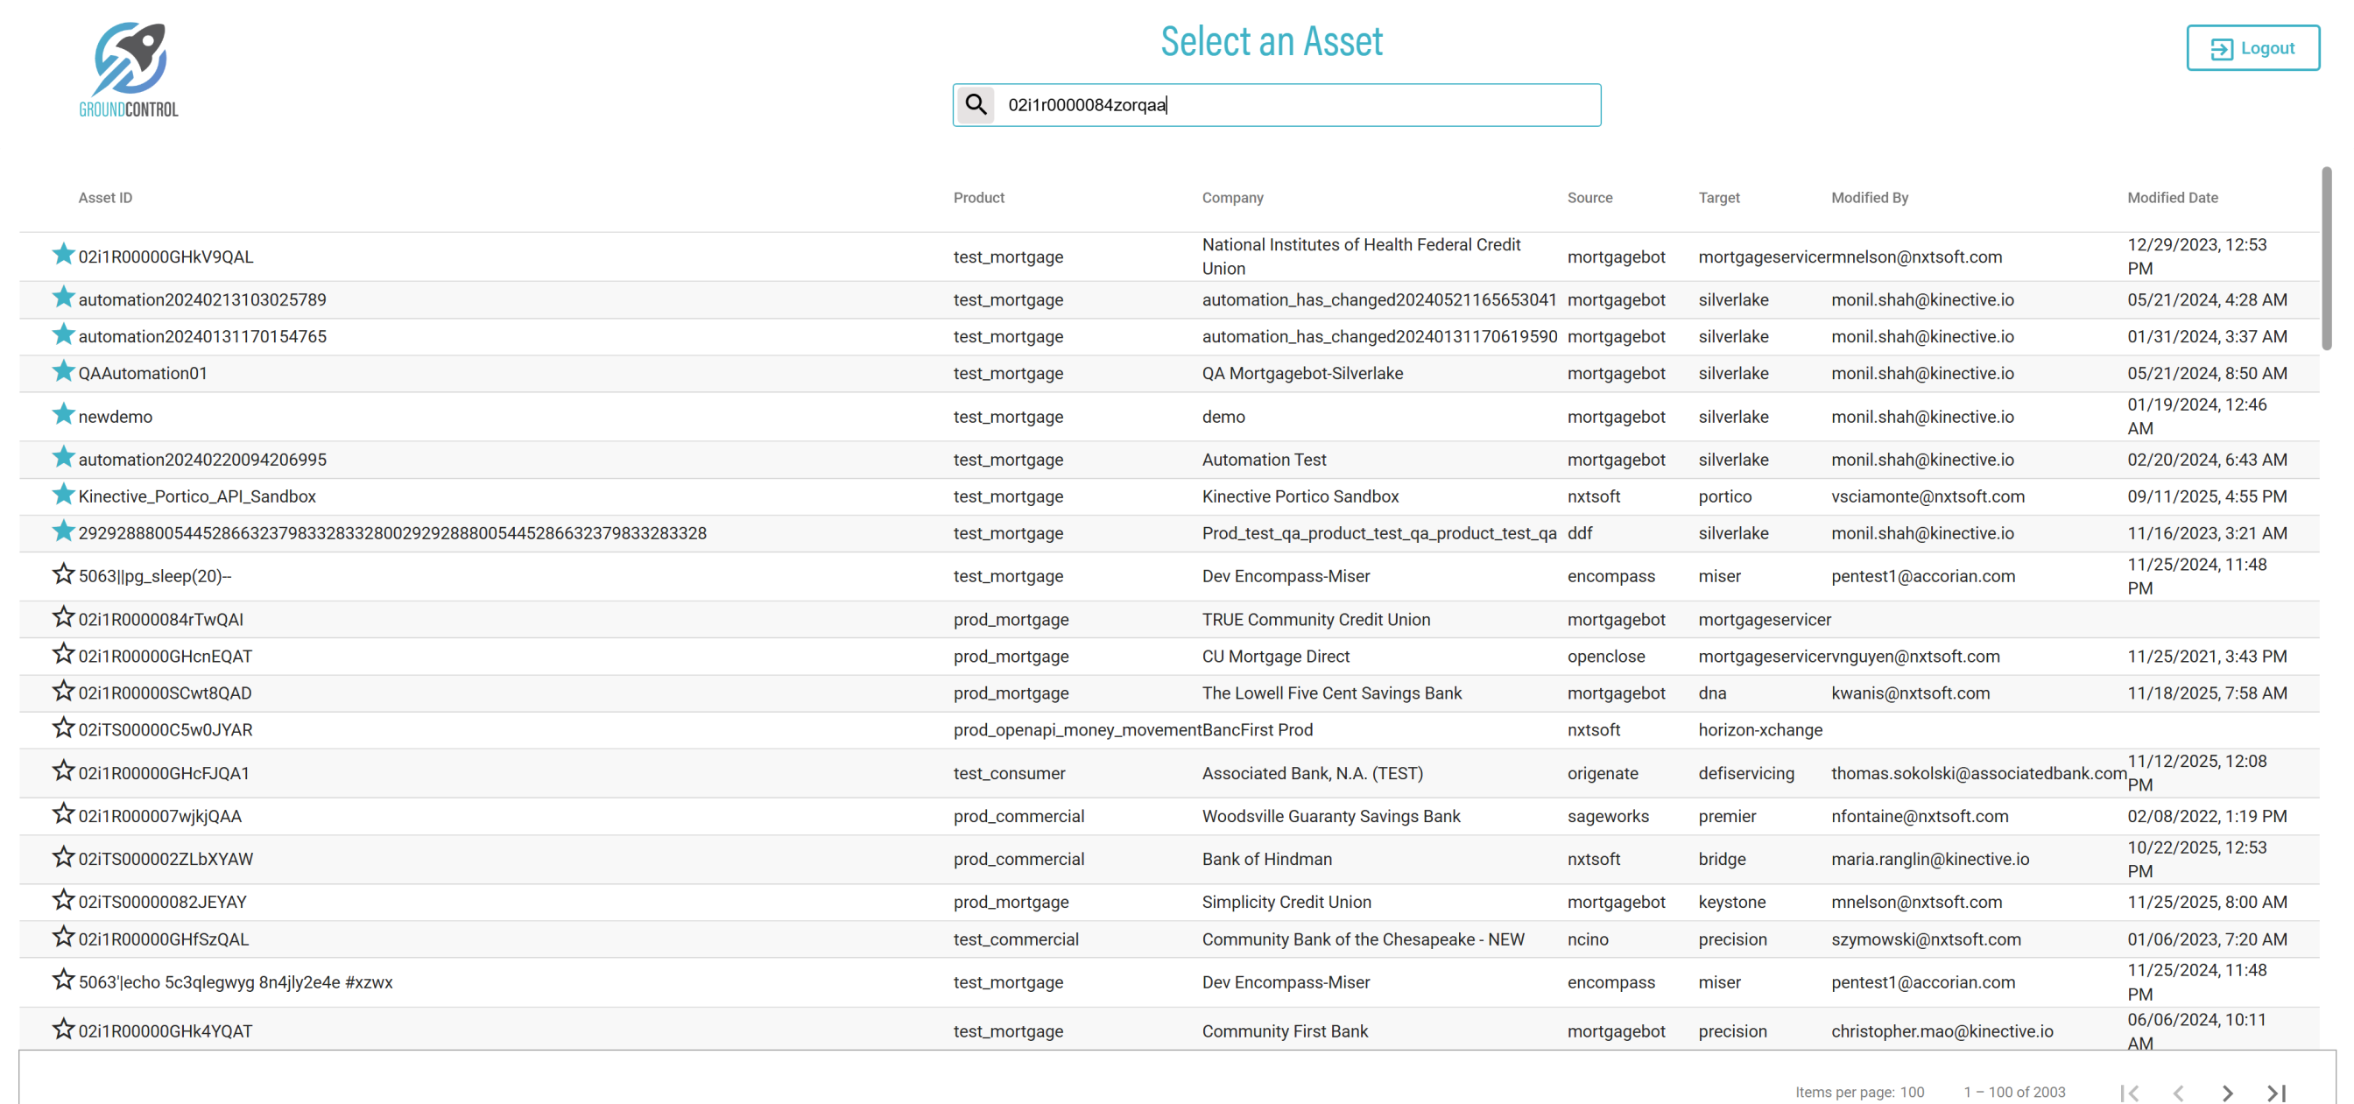The height and width of the screenshot is (1104, 2354).
Task: Unstar Kinective_Portico_API_Sandbox favorite
Action: [63, 496]
